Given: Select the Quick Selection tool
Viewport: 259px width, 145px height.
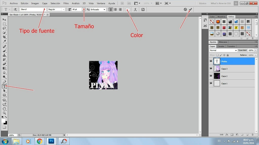Looking at the screenshot, I should [x=4, y=32].
